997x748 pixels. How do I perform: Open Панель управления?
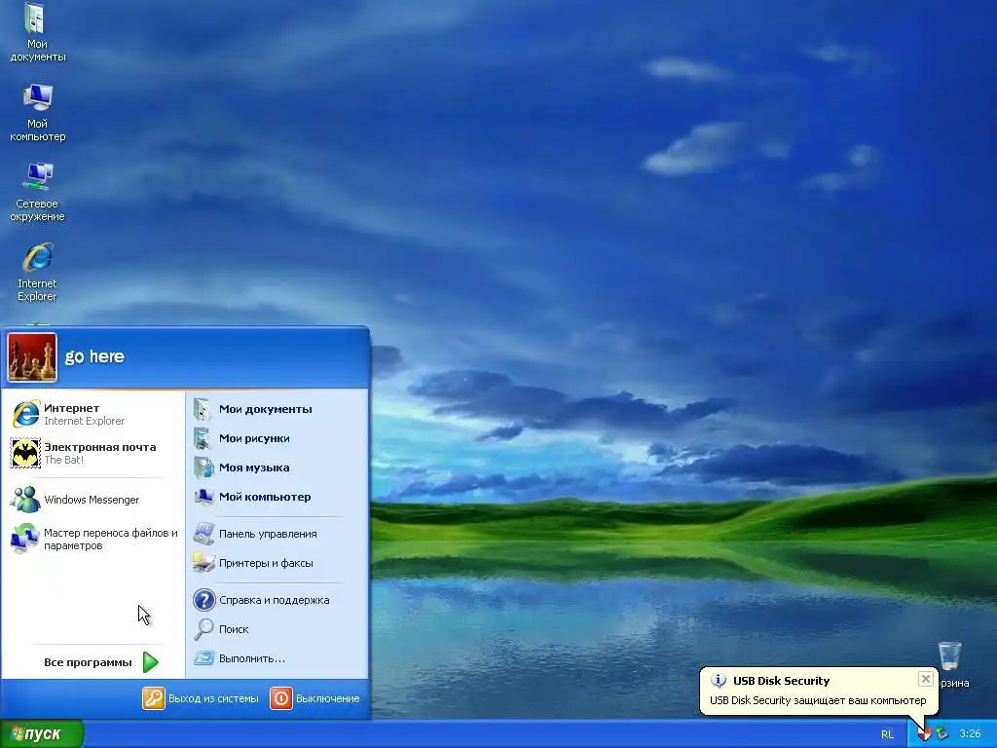277,534
